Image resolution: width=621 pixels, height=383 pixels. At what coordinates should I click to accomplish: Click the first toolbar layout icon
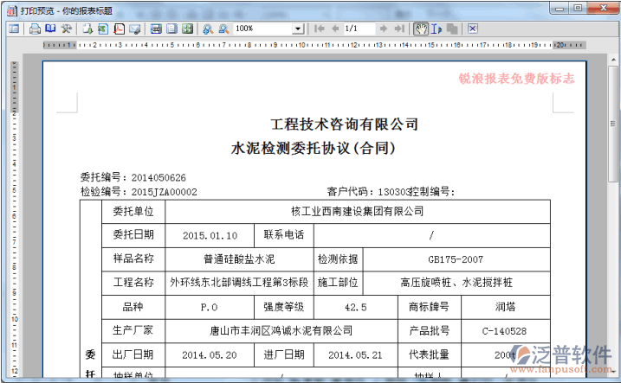tap(13, 29)
